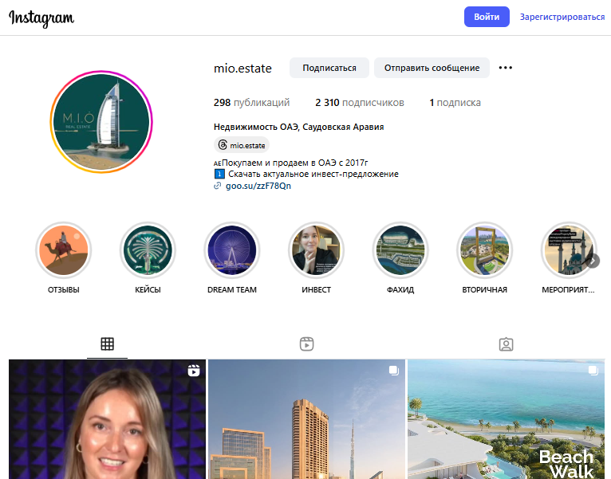Open the ВТОРИЧНАЯ highlight

pyautogui.click(x=484, y=250)
